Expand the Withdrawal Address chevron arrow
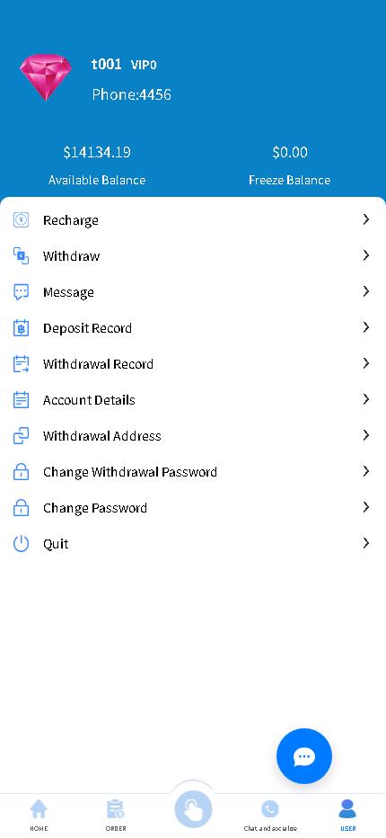This screenshot has width=386, height=838. click(366, 435)
